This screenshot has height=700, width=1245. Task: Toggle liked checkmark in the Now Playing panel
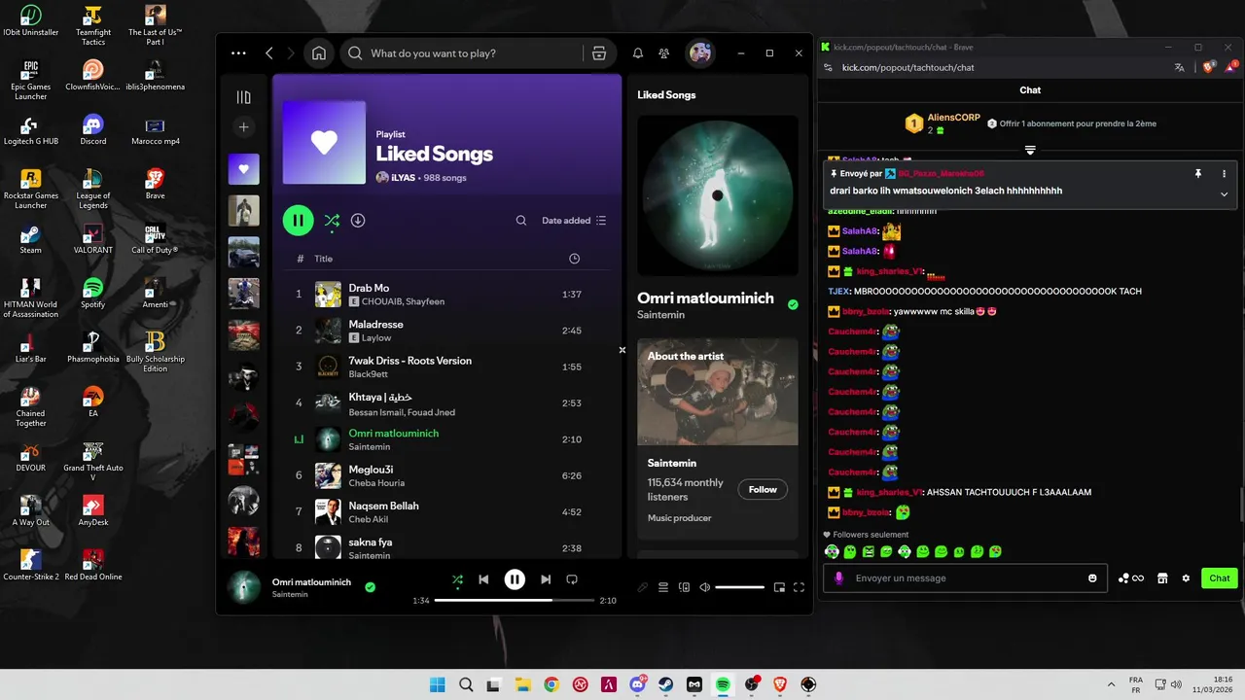click(x=793, y=304)
